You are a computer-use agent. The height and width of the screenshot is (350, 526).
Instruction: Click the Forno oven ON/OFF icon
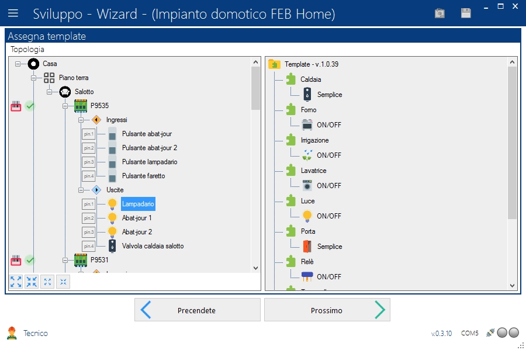[307, 124]
